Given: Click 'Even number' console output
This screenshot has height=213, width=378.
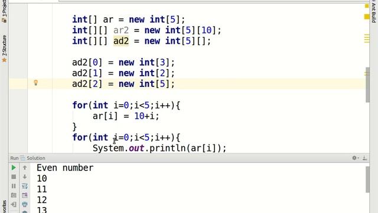Looking at the screenshot, I should tap(65, 168).
